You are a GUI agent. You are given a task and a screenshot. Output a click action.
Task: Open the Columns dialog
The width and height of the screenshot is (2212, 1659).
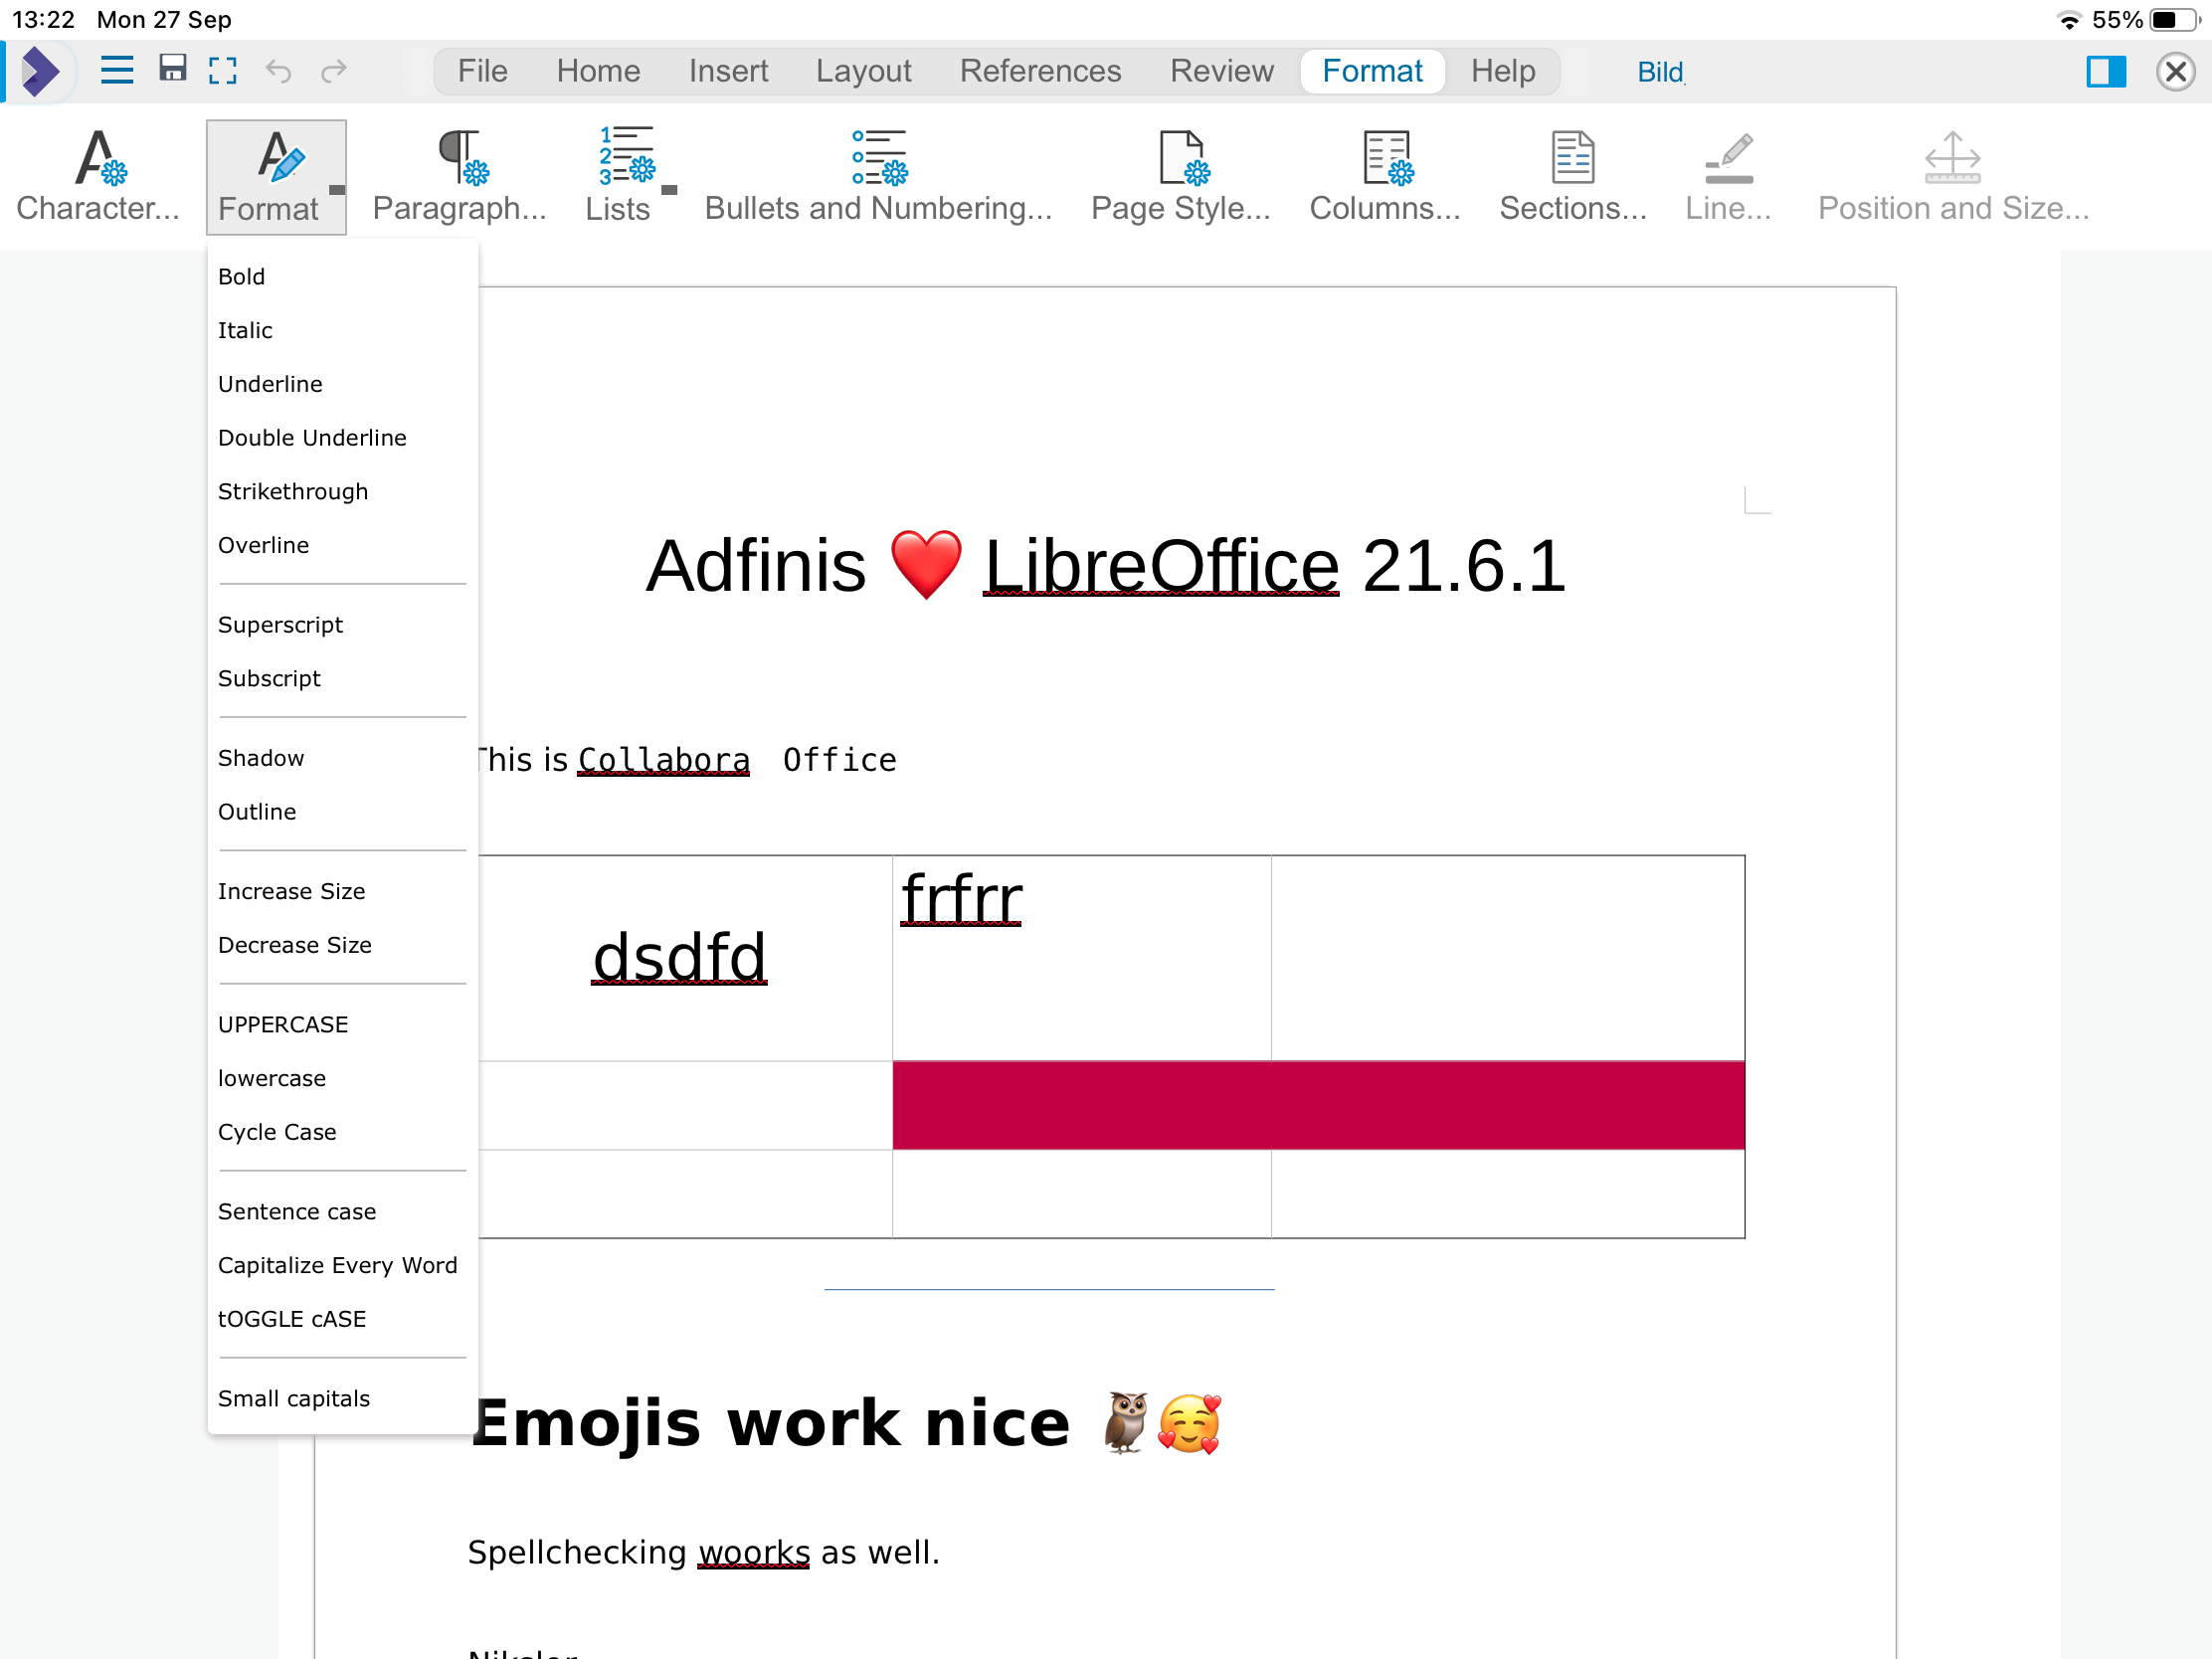coord(1385,176)
